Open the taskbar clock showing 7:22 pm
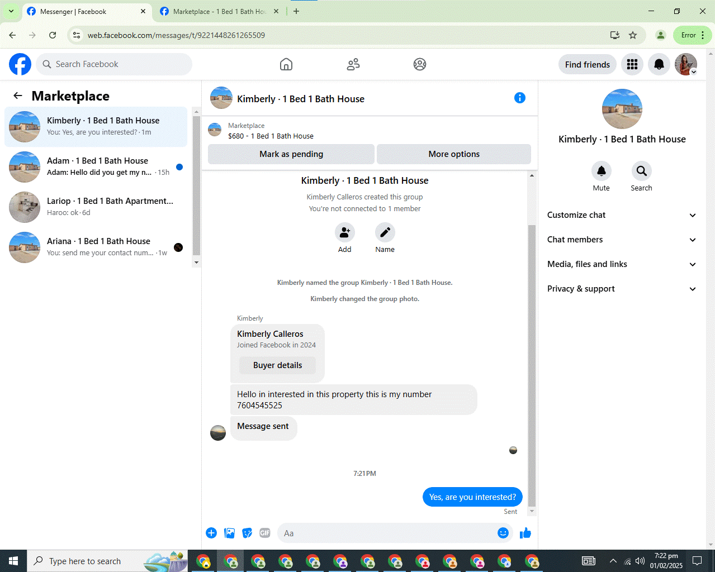This screenshot has height=572, width=715. [666, 561]
